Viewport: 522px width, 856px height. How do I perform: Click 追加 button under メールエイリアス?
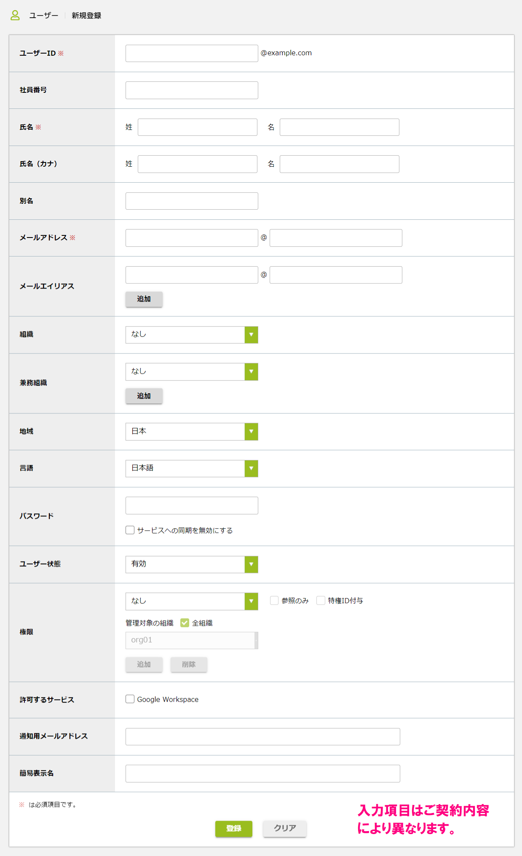144,299
